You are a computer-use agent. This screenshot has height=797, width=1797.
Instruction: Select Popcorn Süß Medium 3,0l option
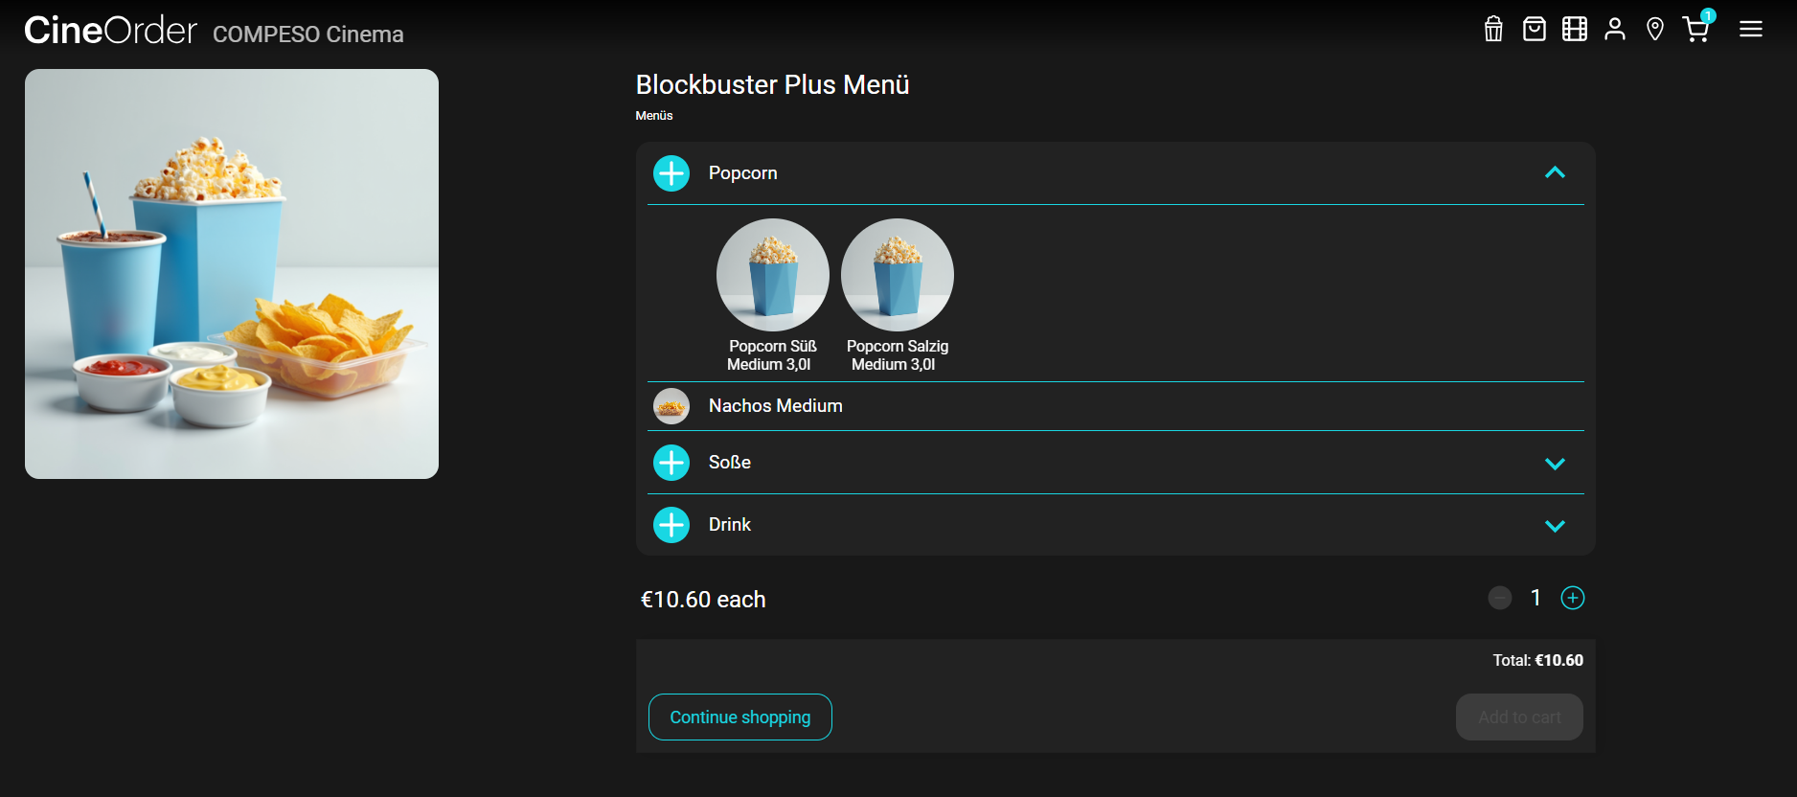pyautogui.click(x=773, y=276)
